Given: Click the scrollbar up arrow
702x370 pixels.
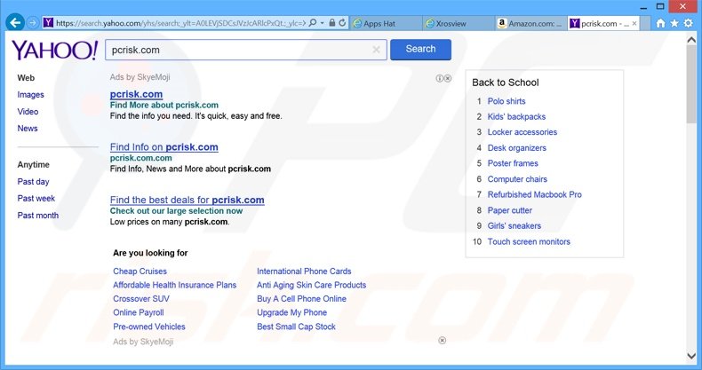Looking at the screenshot, I should click(x=691, y=40).
